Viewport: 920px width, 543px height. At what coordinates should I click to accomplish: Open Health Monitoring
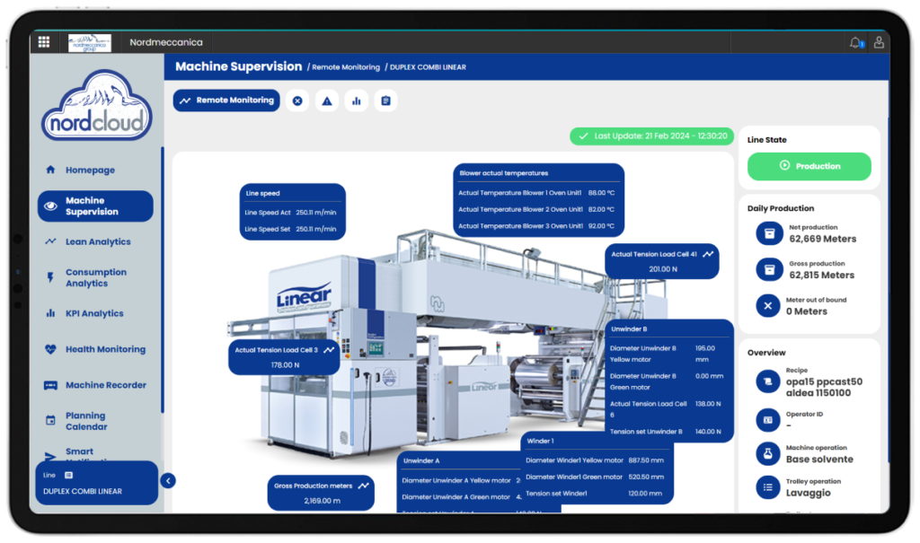106,349
